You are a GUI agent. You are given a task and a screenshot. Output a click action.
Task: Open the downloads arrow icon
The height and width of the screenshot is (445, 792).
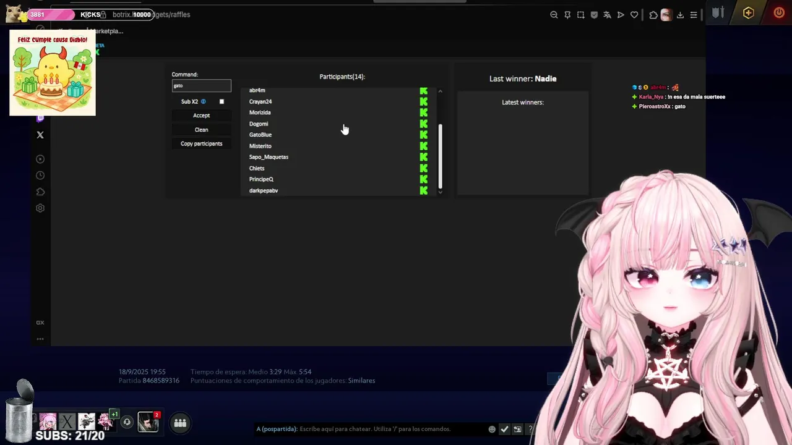click(680, 15)
